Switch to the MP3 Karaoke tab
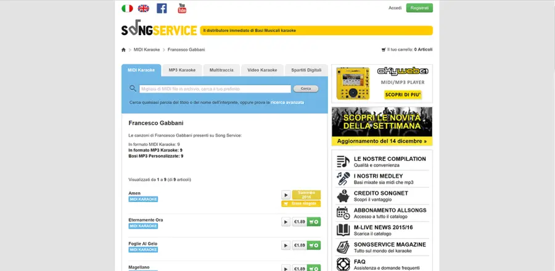 (x=182, y=70)
